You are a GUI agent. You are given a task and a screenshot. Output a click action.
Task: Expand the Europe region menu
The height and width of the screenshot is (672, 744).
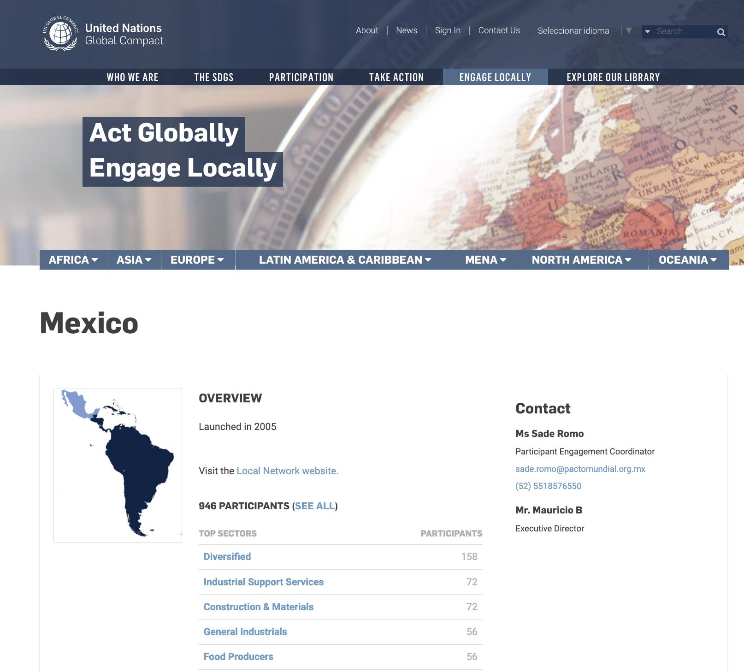point(197,260)
